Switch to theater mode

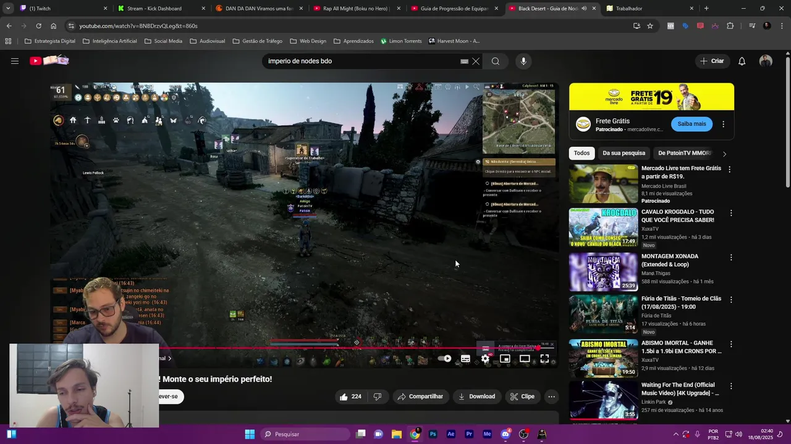(525, 358)
